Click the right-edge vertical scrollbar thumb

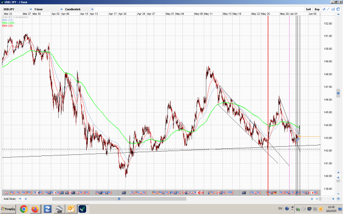click(338, 94)
